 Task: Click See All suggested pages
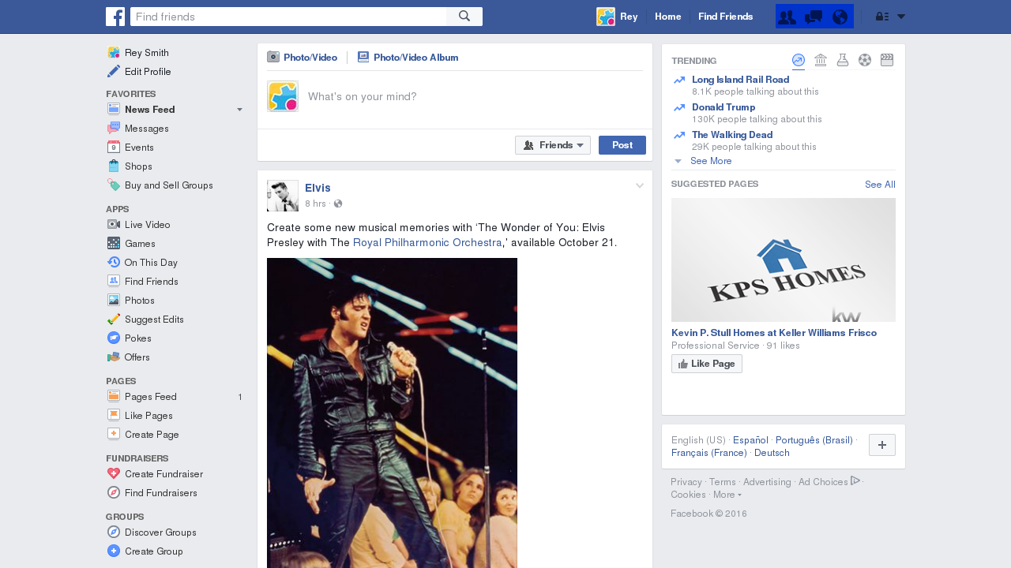880,185
